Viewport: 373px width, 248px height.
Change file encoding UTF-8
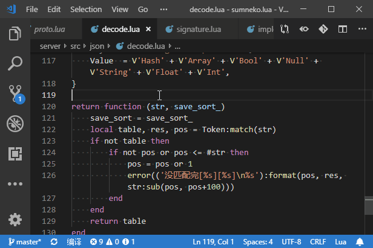[x=291, y=242]
